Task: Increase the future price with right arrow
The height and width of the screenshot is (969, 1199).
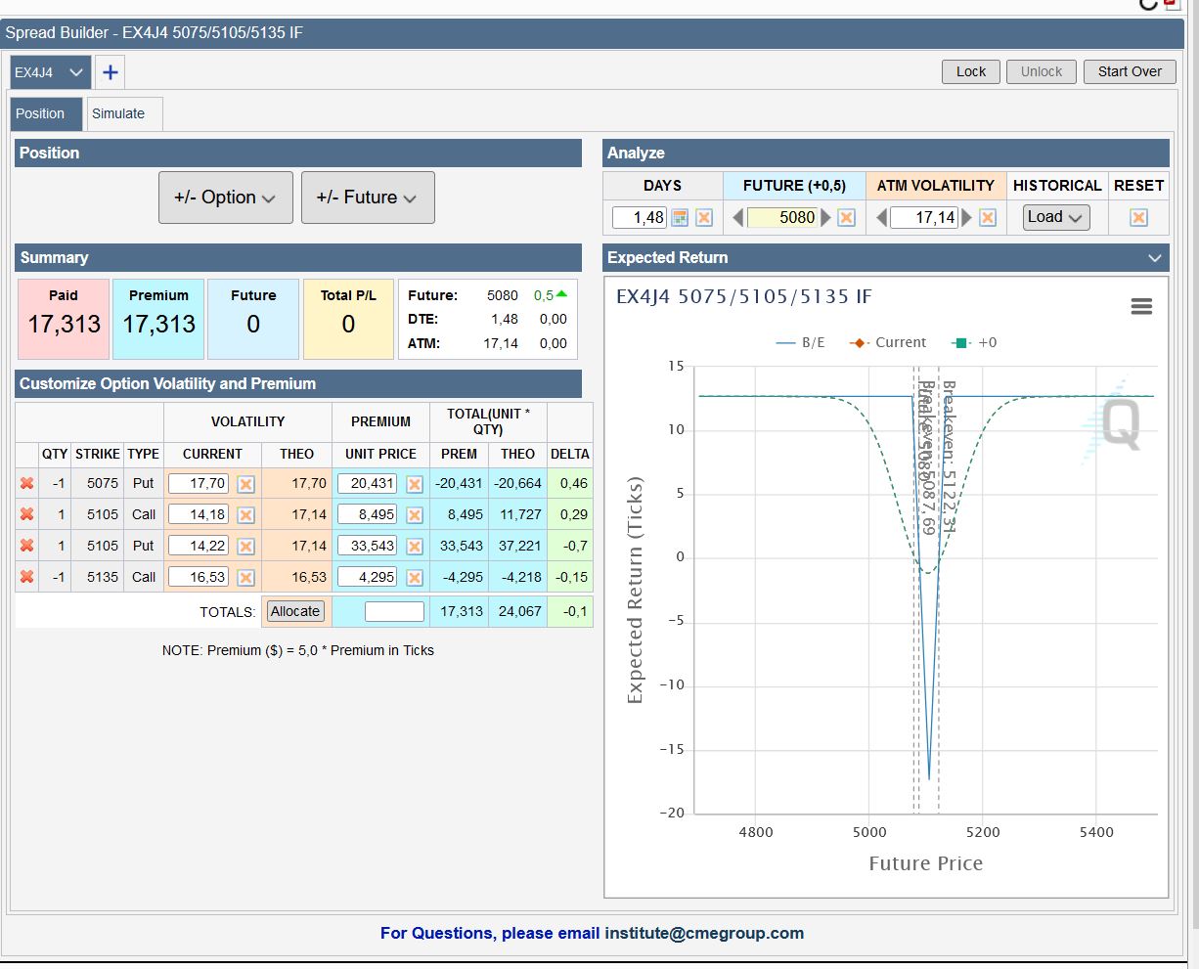Action: coord(826,217)
